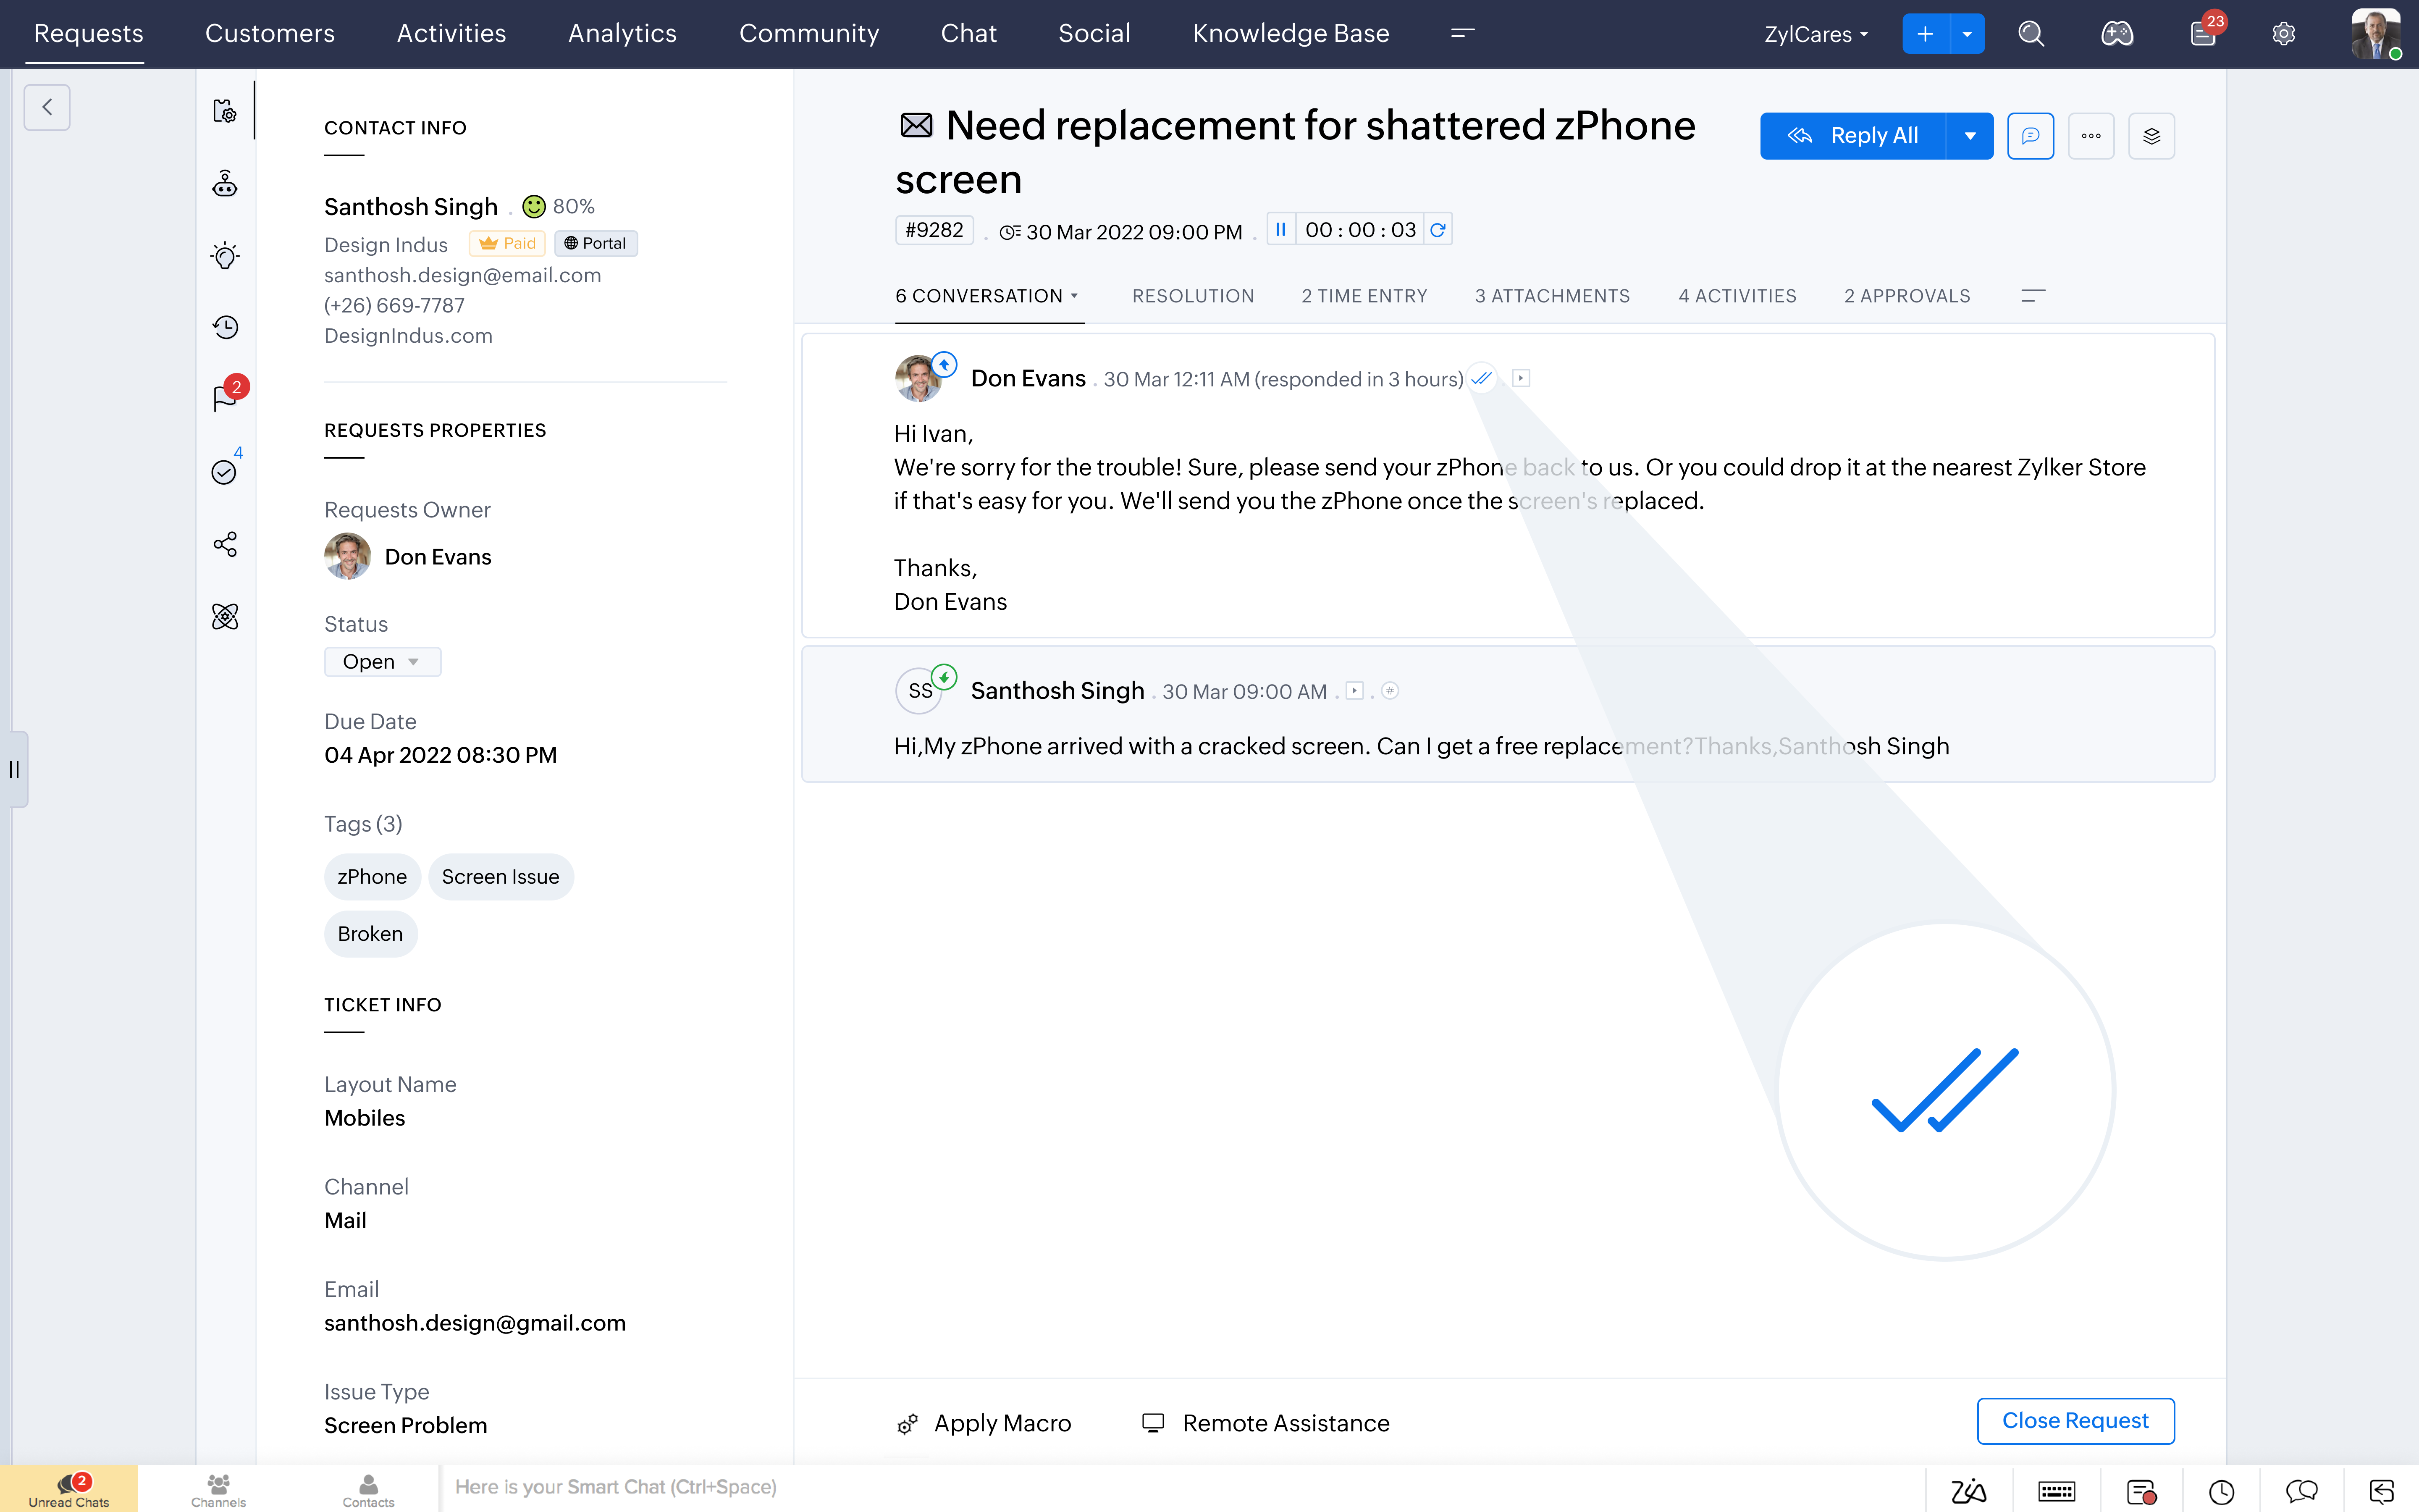Open notifications with 23 badge
Image resolution: width=2419 pixels, height=1512 pixels.
pyautogui.click(x=2203, y=34)
